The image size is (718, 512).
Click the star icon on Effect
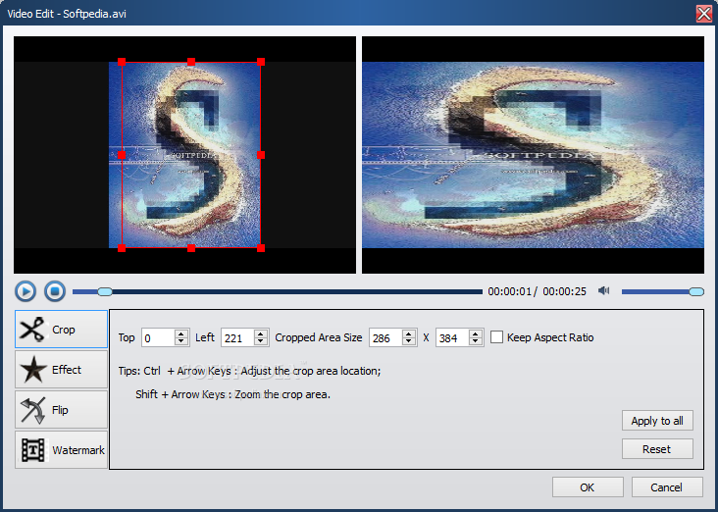click(33, 369)
